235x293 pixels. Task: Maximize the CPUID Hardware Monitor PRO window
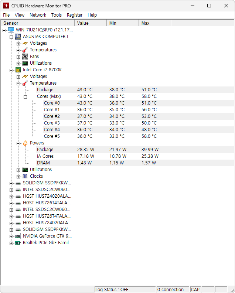pyautogui.click(x=209, y=6)
